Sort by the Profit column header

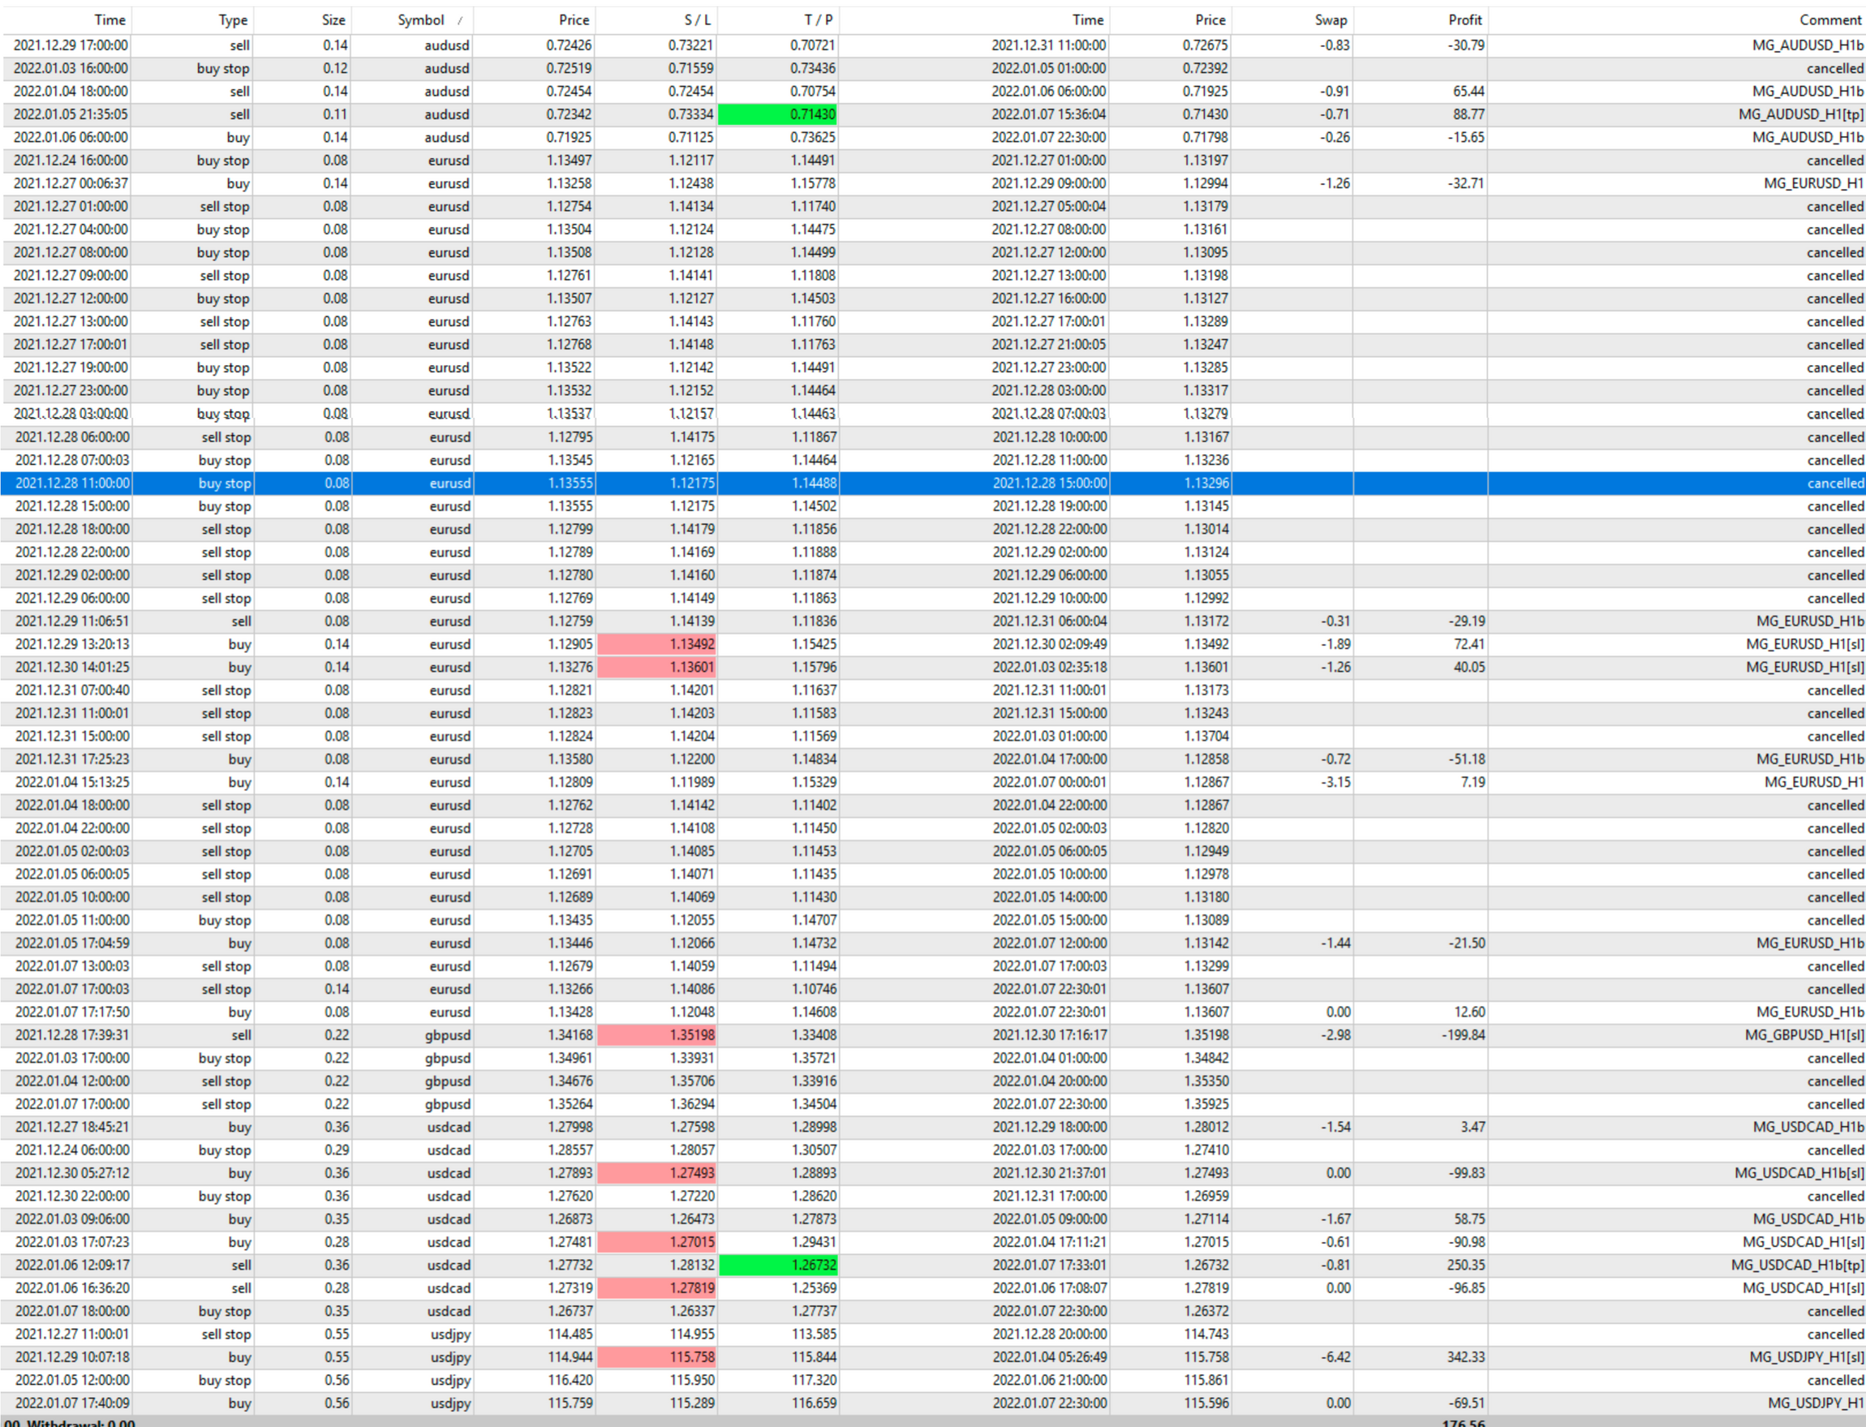pos(1464,20)
